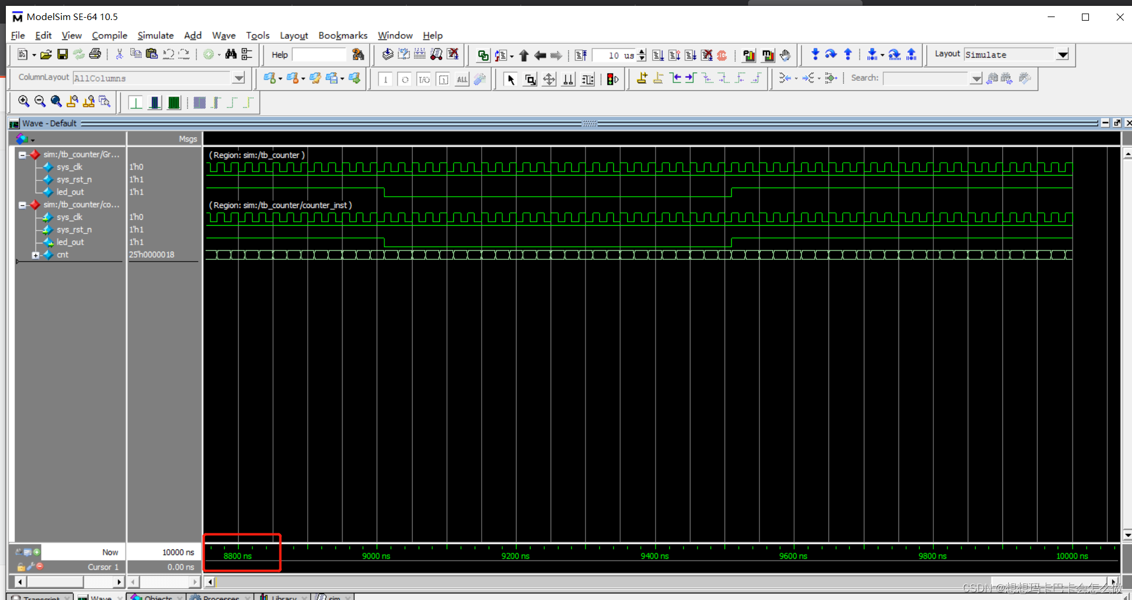Click the Zoom Out magnifier icon
The height and width of the screenshot is (600, 1132).
pos(40,101)
